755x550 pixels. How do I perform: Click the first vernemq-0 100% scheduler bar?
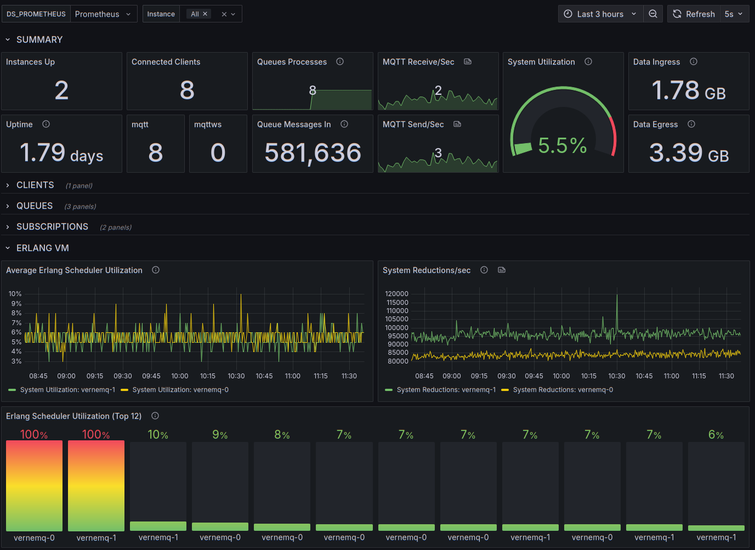coord(34,486)
